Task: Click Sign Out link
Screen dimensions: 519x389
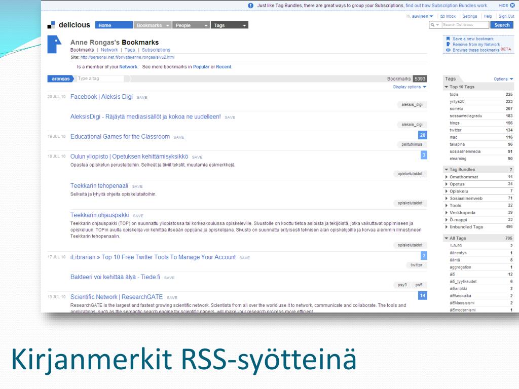Action: tap(506, 16)
